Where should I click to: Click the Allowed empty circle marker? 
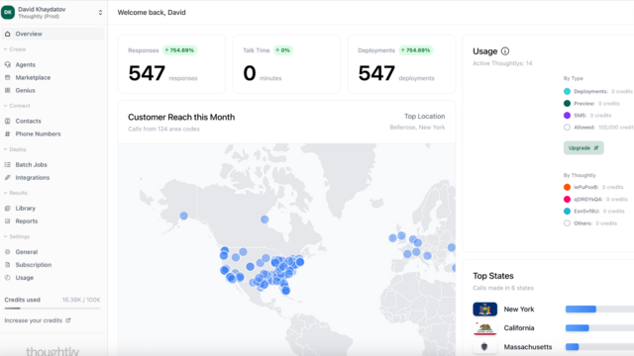pyautogui.click(x=567, y=128)
